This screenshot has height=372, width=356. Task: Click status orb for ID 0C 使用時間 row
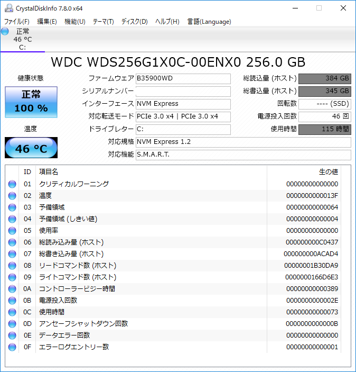pyautogui.click(x=12, y=312)
